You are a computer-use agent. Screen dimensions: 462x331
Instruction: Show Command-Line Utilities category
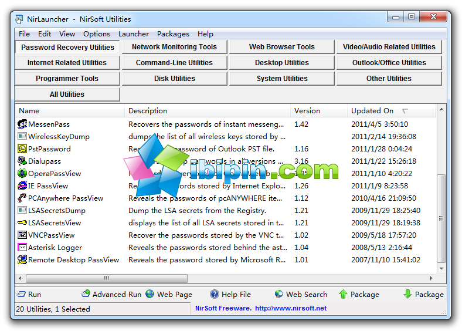tap(175, 63)
